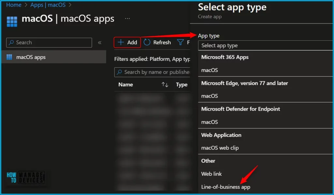334x195 pixels.
Task: Click the macOS apps grid icon in header
Action: (12, 21)
